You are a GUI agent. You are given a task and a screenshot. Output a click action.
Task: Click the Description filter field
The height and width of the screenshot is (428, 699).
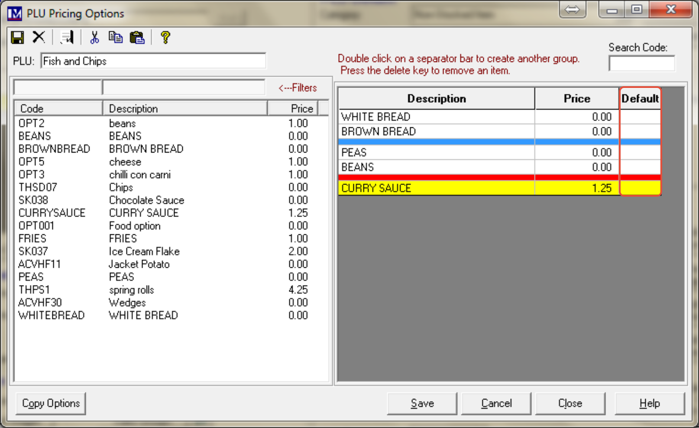point(184,87)
